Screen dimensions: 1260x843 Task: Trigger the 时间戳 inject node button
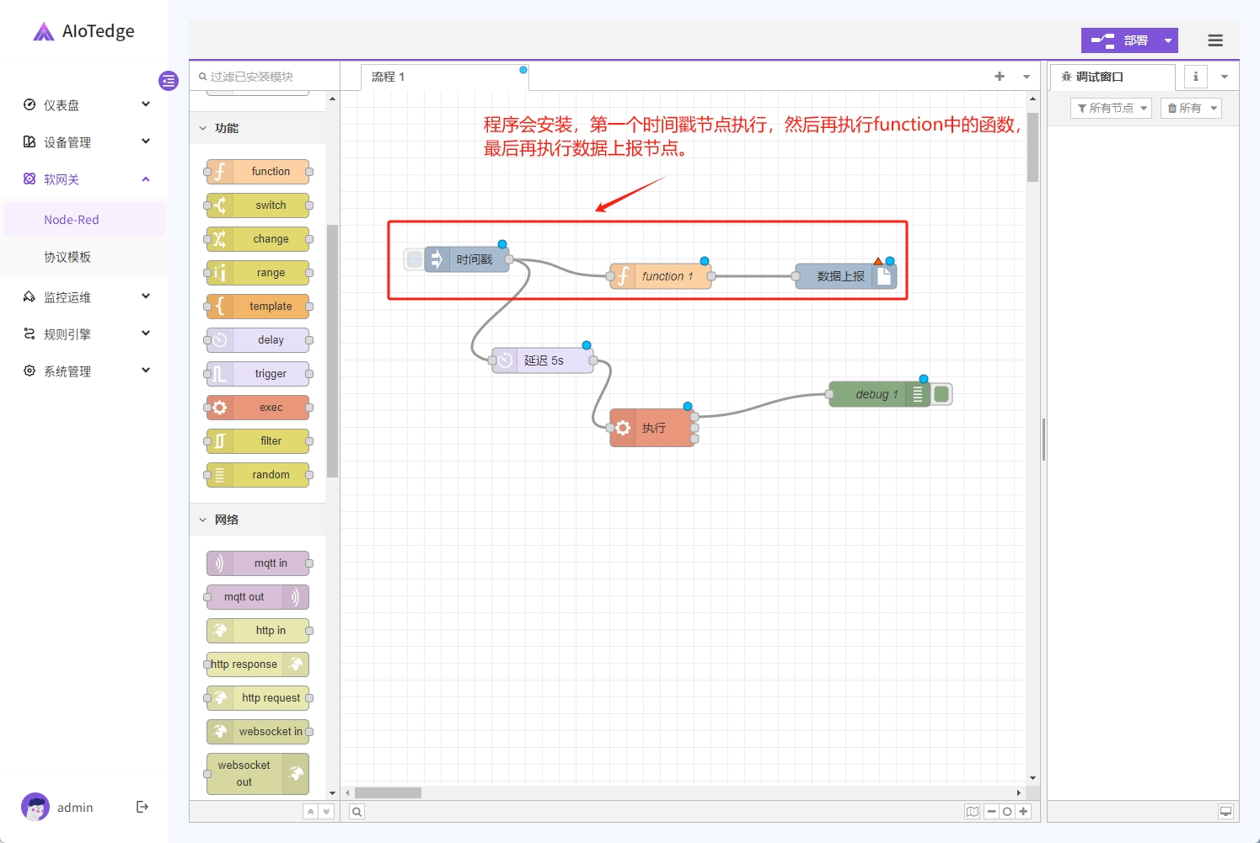click(414, 259)
